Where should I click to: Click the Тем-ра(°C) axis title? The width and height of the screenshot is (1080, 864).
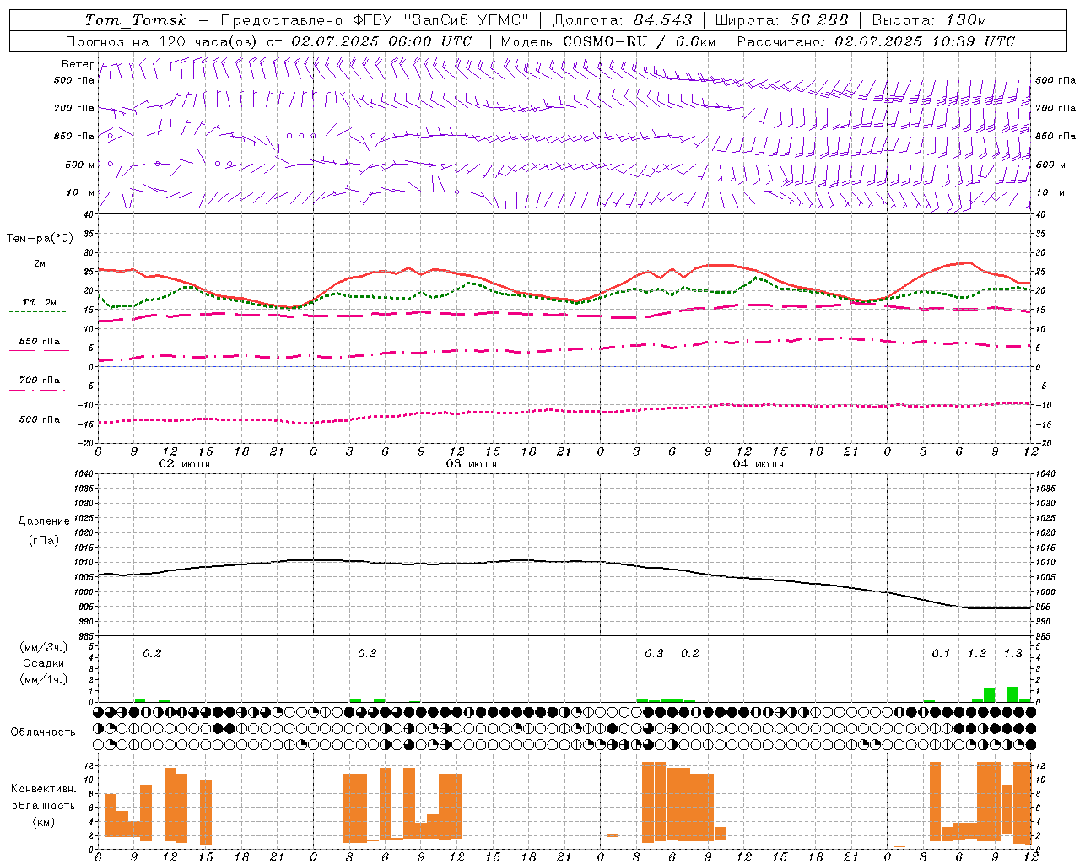pyautogui.click(x=40, y=239)
